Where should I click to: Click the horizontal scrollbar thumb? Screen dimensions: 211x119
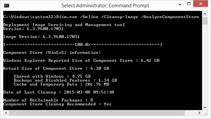click(97, 113)
